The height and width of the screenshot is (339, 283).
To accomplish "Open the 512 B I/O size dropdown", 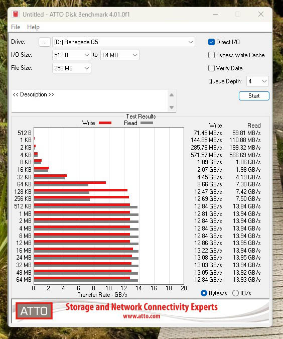I will click(72, 55).
